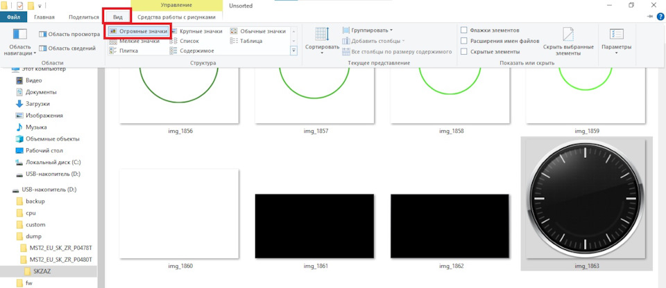Open Область навигации dropdown
The width and height of the screenshot is (666, 288).
pyautogui.click(x=20, y=42)
